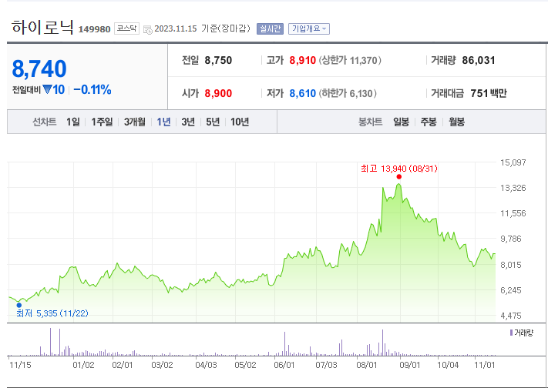Toggle the 실시간 real-time button
548x388 pixels.
point(270,28)
